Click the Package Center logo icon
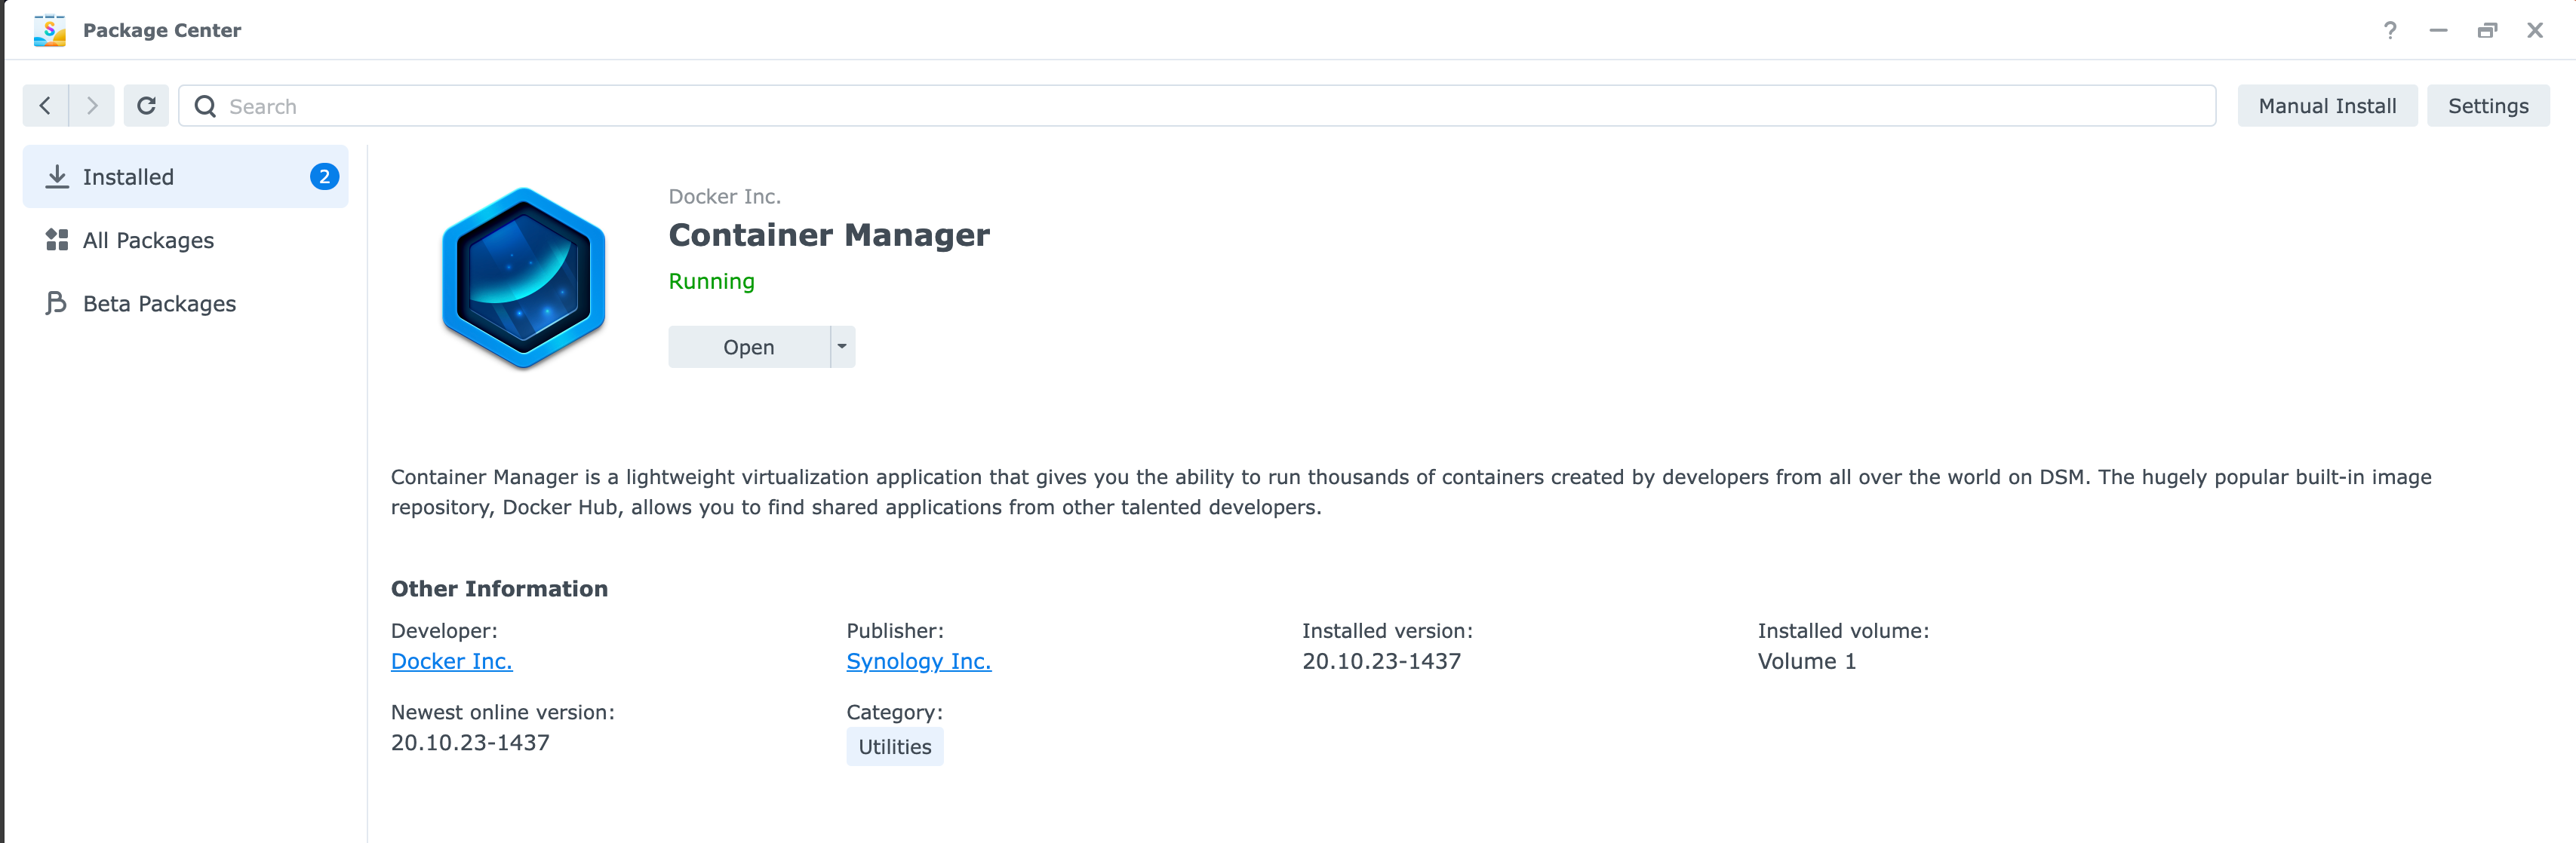The width and height of the screenshot is (2576, 843). (49, 30)
